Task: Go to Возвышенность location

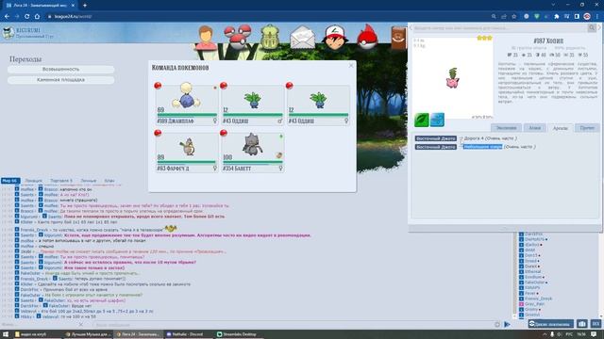Action: pyautogui.click(x=60, y=69)
